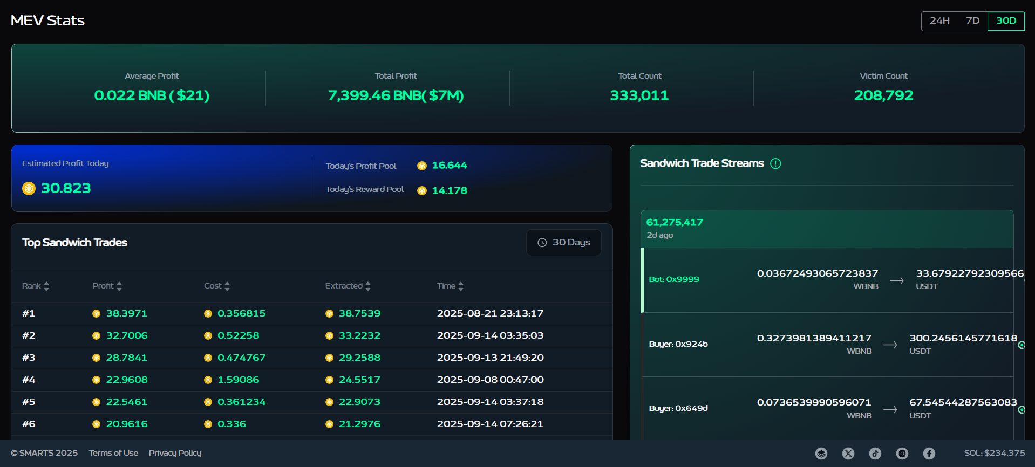Click the Sandwich Trade Streams info icon

pyautogui.click(x=775, y=163)
